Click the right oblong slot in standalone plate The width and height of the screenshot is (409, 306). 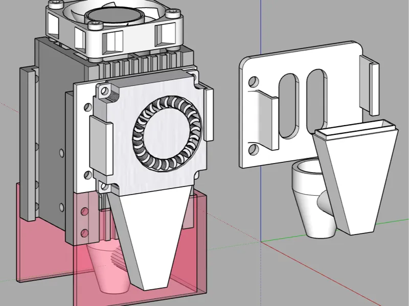pos(316,100)
